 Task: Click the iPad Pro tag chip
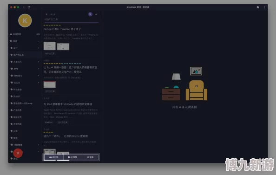[49, 123]
